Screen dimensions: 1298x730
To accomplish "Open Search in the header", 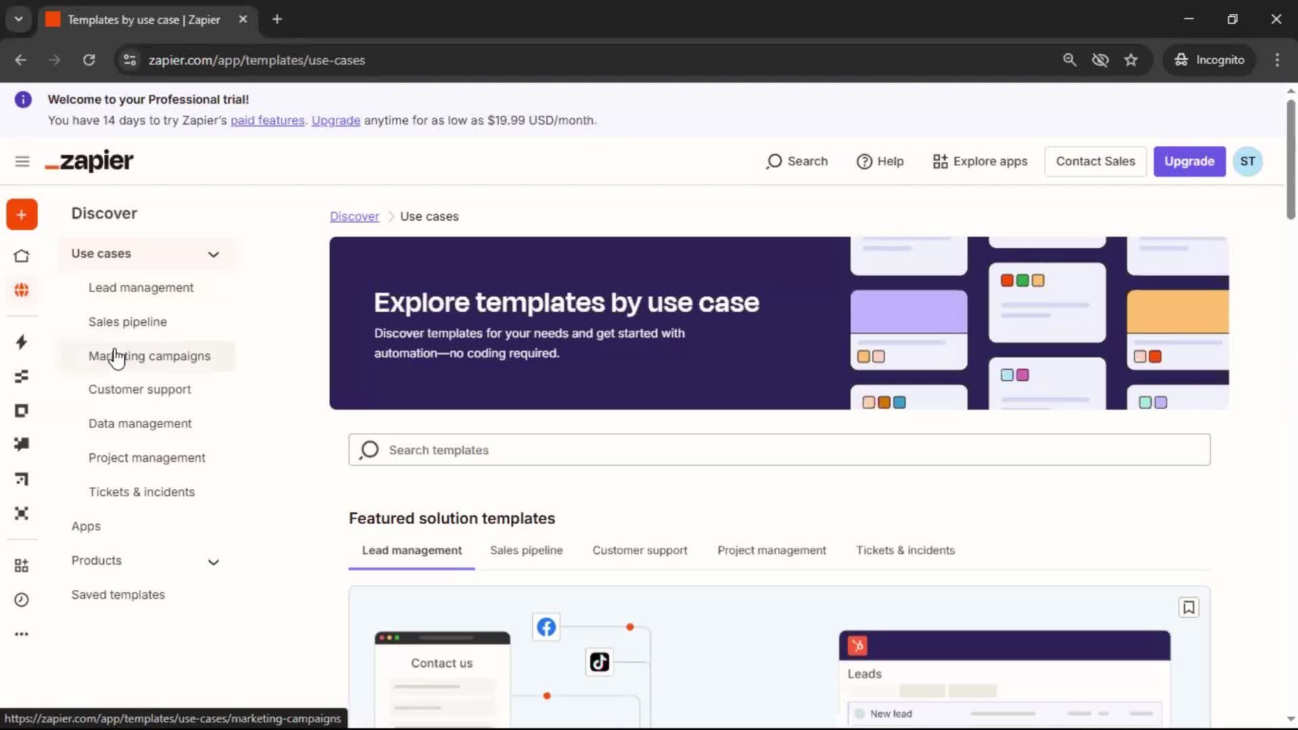I will pos(796,162).
